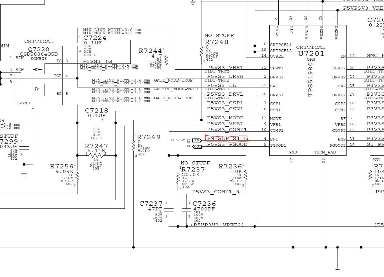Select the C7236 4700PF capacitor symbol
Image resolution: width=384 pixels, height=277 pixels.
point(187,210)
